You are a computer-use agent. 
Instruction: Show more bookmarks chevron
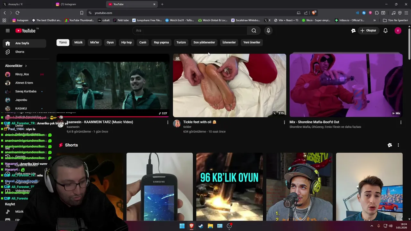[374, 20]
